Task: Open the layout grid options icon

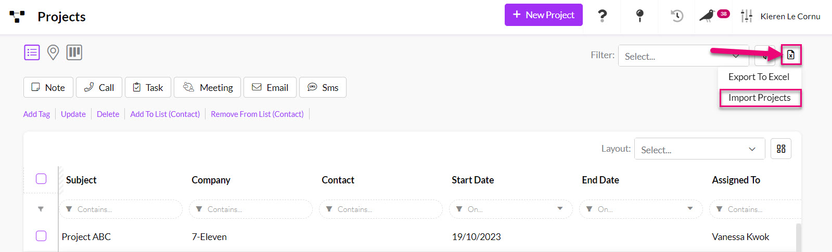Action: [x=781, y=149]
